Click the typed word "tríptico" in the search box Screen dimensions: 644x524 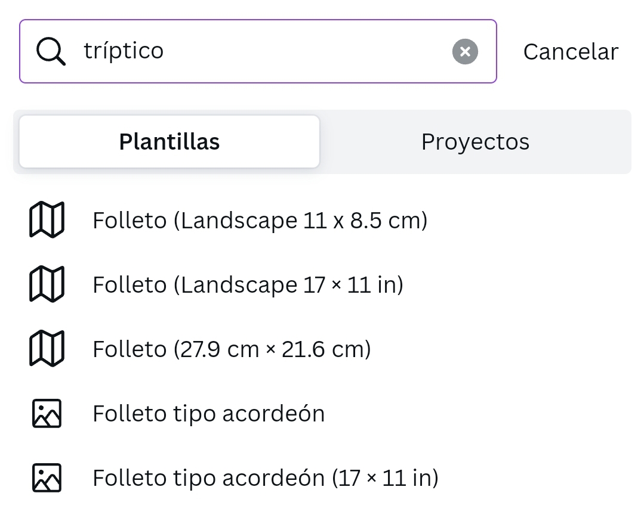(124, 51)
